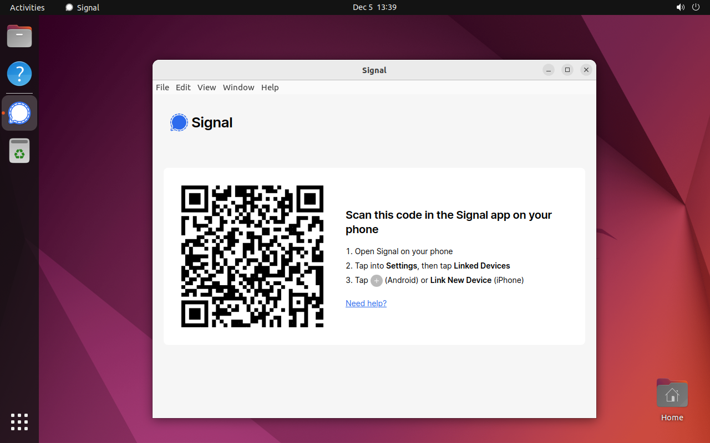
Task: Click the Signal window title bar text
Action: tap(374, 70)
